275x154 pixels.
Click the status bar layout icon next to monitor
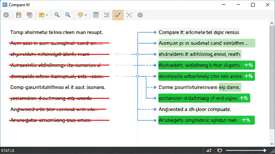[x=209, y=150]
